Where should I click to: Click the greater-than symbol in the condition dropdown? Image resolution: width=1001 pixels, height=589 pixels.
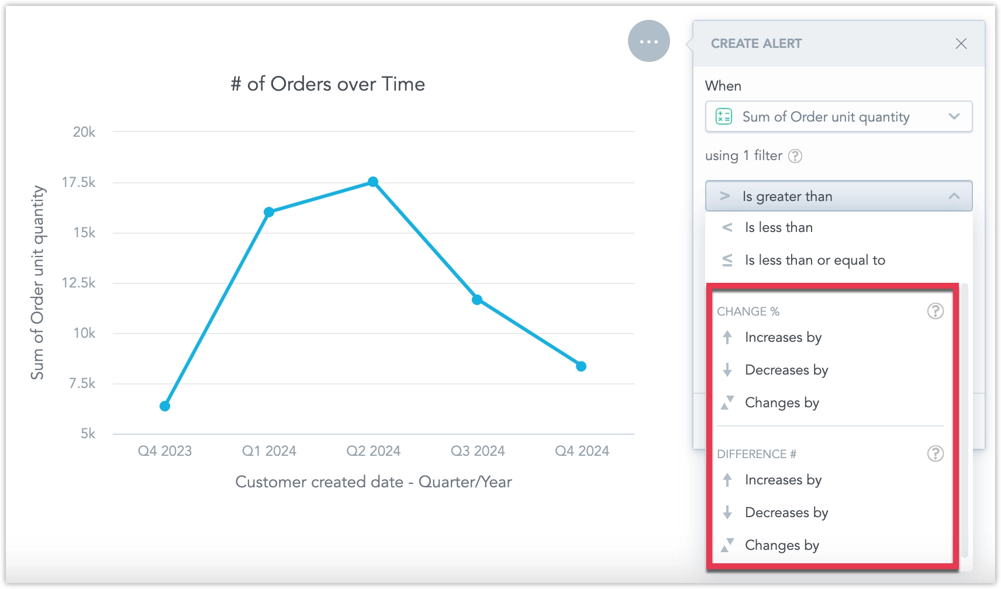coord(724,196)
